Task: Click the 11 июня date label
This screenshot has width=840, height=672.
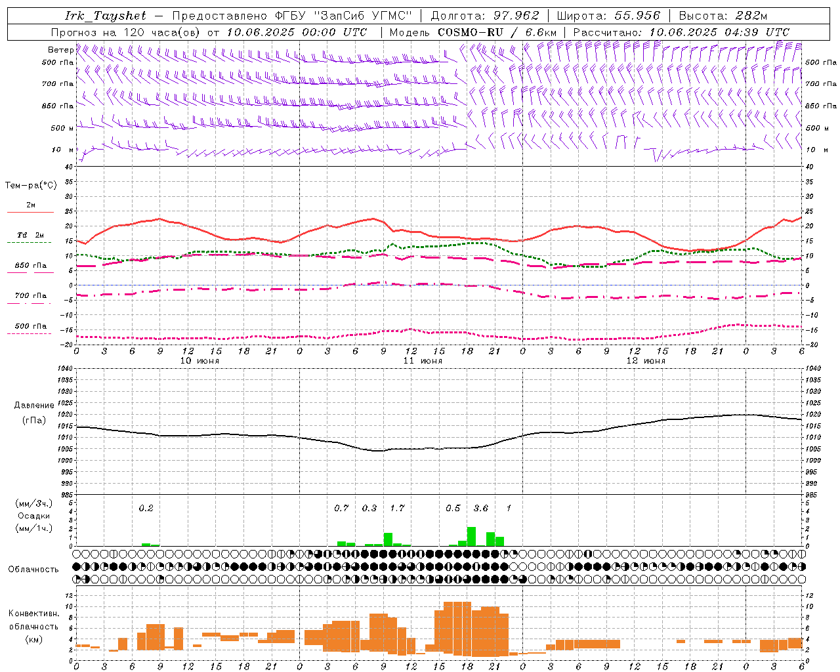Action: 423,361
